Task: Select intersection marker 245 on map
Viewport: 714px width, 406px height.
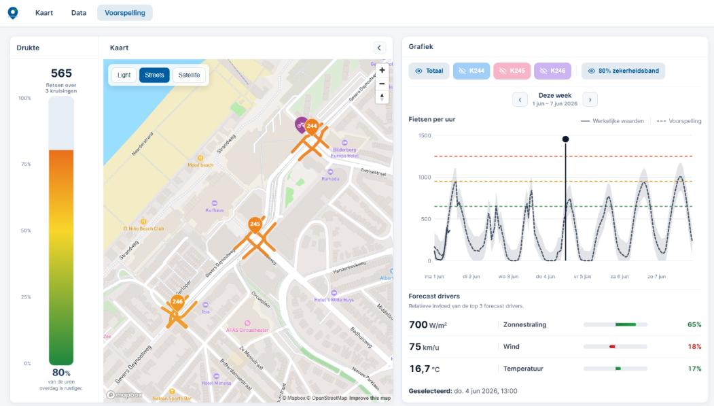Action: pos(255,224)
